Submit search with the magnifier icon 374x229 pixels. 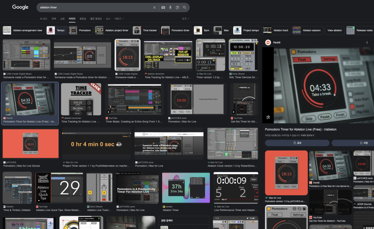click(184, 8)
